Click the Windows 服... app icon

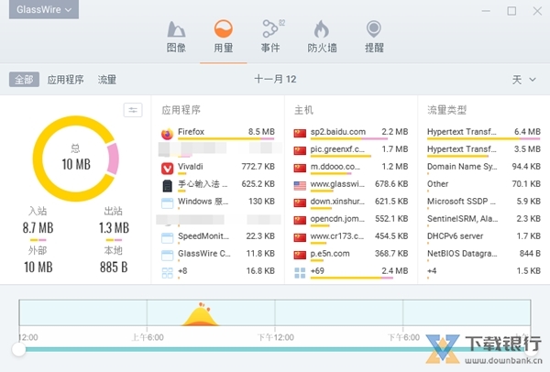pyautogui.click(x=168, y=203)
